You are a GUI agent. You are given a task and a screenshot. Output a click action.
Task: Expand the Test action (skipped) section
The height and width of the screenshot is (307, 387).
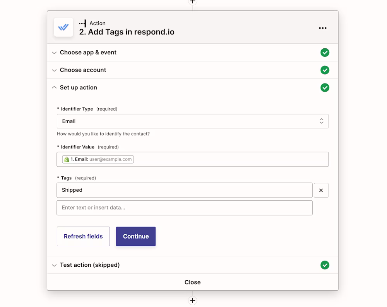point(89,265)
